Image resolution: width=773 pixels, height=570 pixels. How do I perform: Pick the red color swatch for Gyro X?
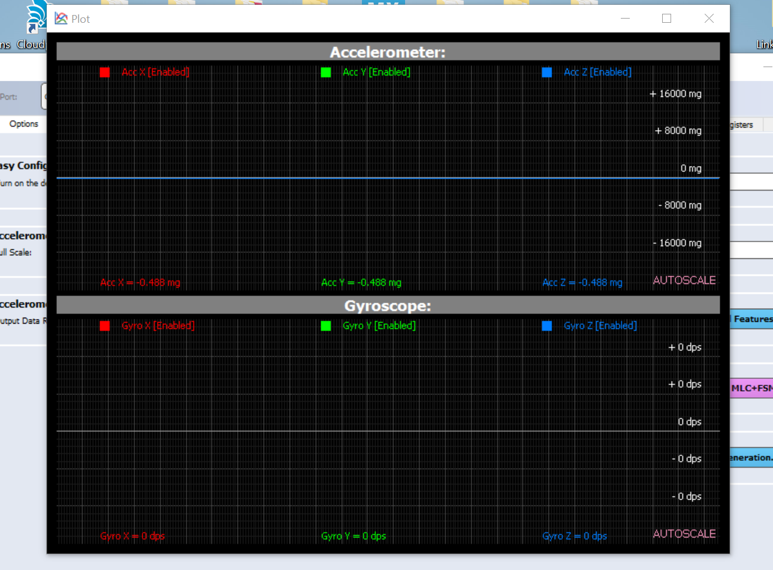coord(105,325)
